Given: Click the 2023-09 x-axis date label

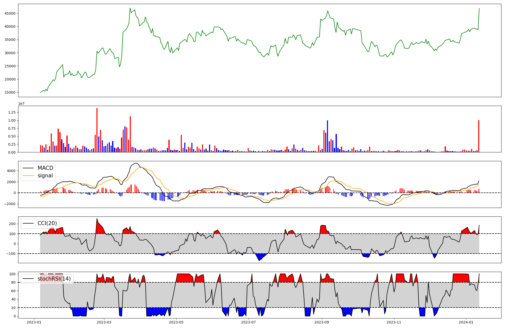Looking at the screenshot, I should tap(322, 322).
